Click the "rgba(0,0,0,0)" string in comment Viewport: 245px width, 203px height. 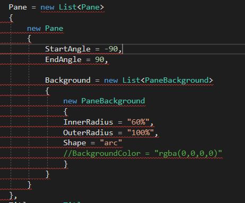pyautogui.click(x=188, y=153)
